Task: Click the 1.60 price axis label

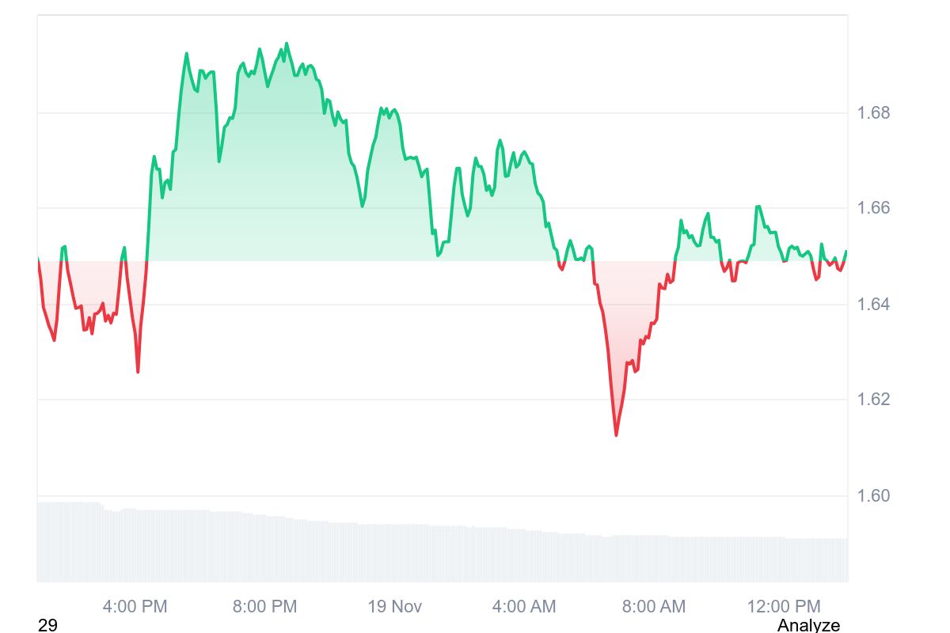Action: pyautogui.click(x=874, y=496)
